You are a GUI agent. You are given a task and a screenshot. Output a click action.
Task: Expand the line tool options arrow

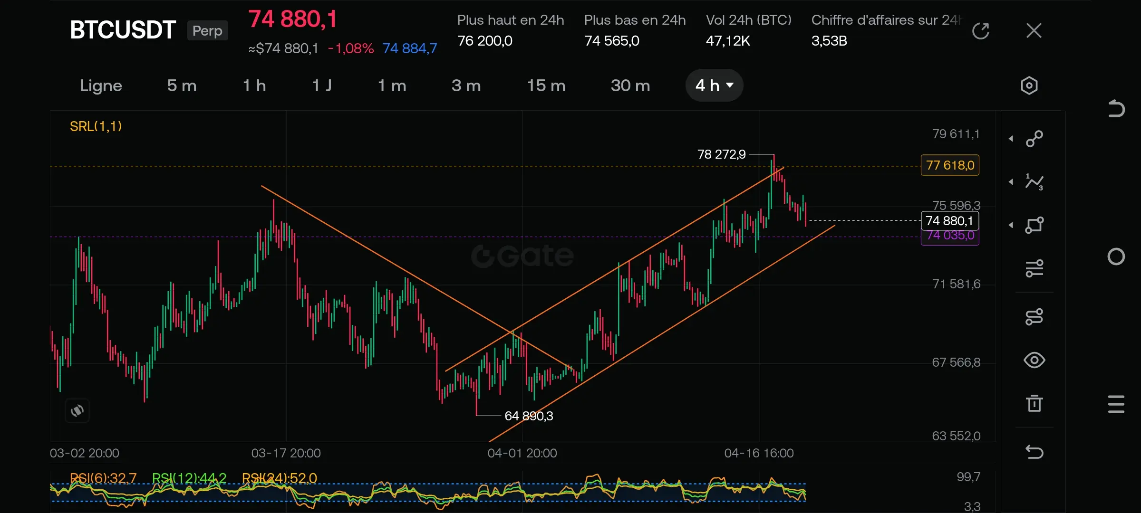tap(1011, 139)
